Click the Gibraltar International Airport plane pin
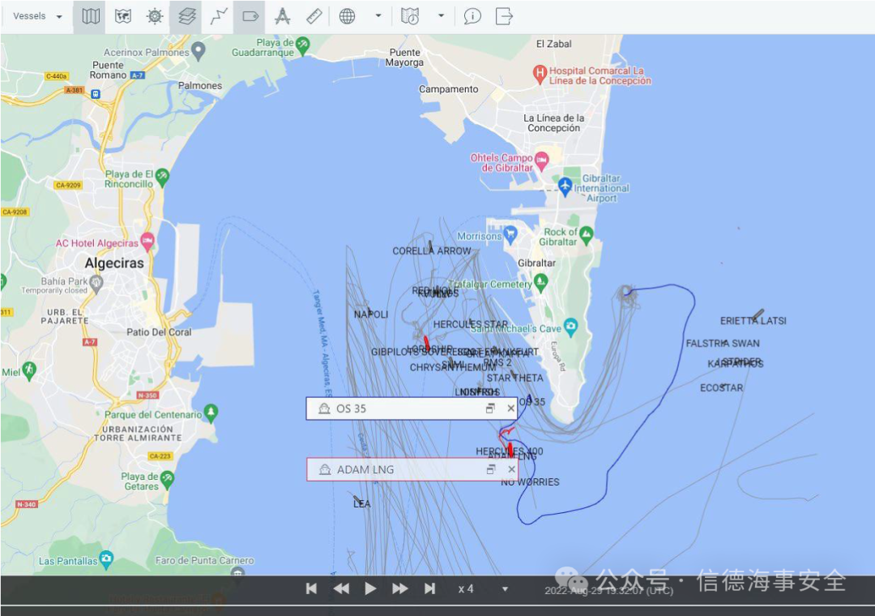 click(x=565, y=186)
